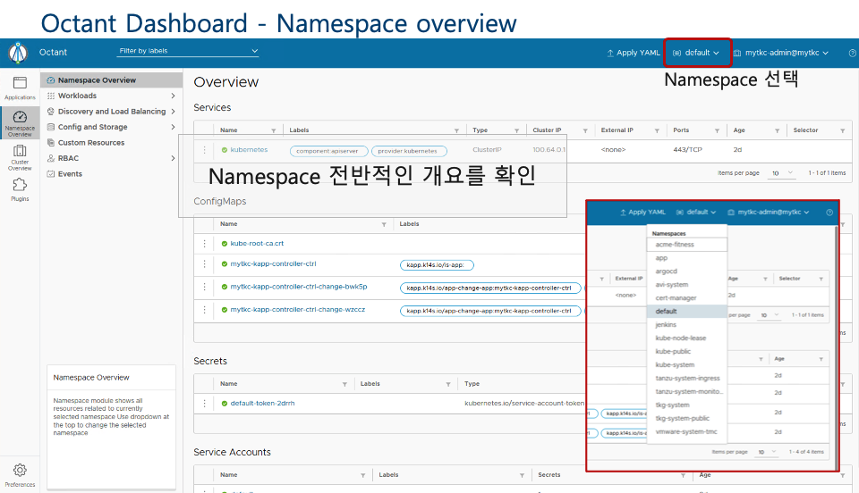
Task: Filter the Services table by Name
Action: [x=274, y=130]
